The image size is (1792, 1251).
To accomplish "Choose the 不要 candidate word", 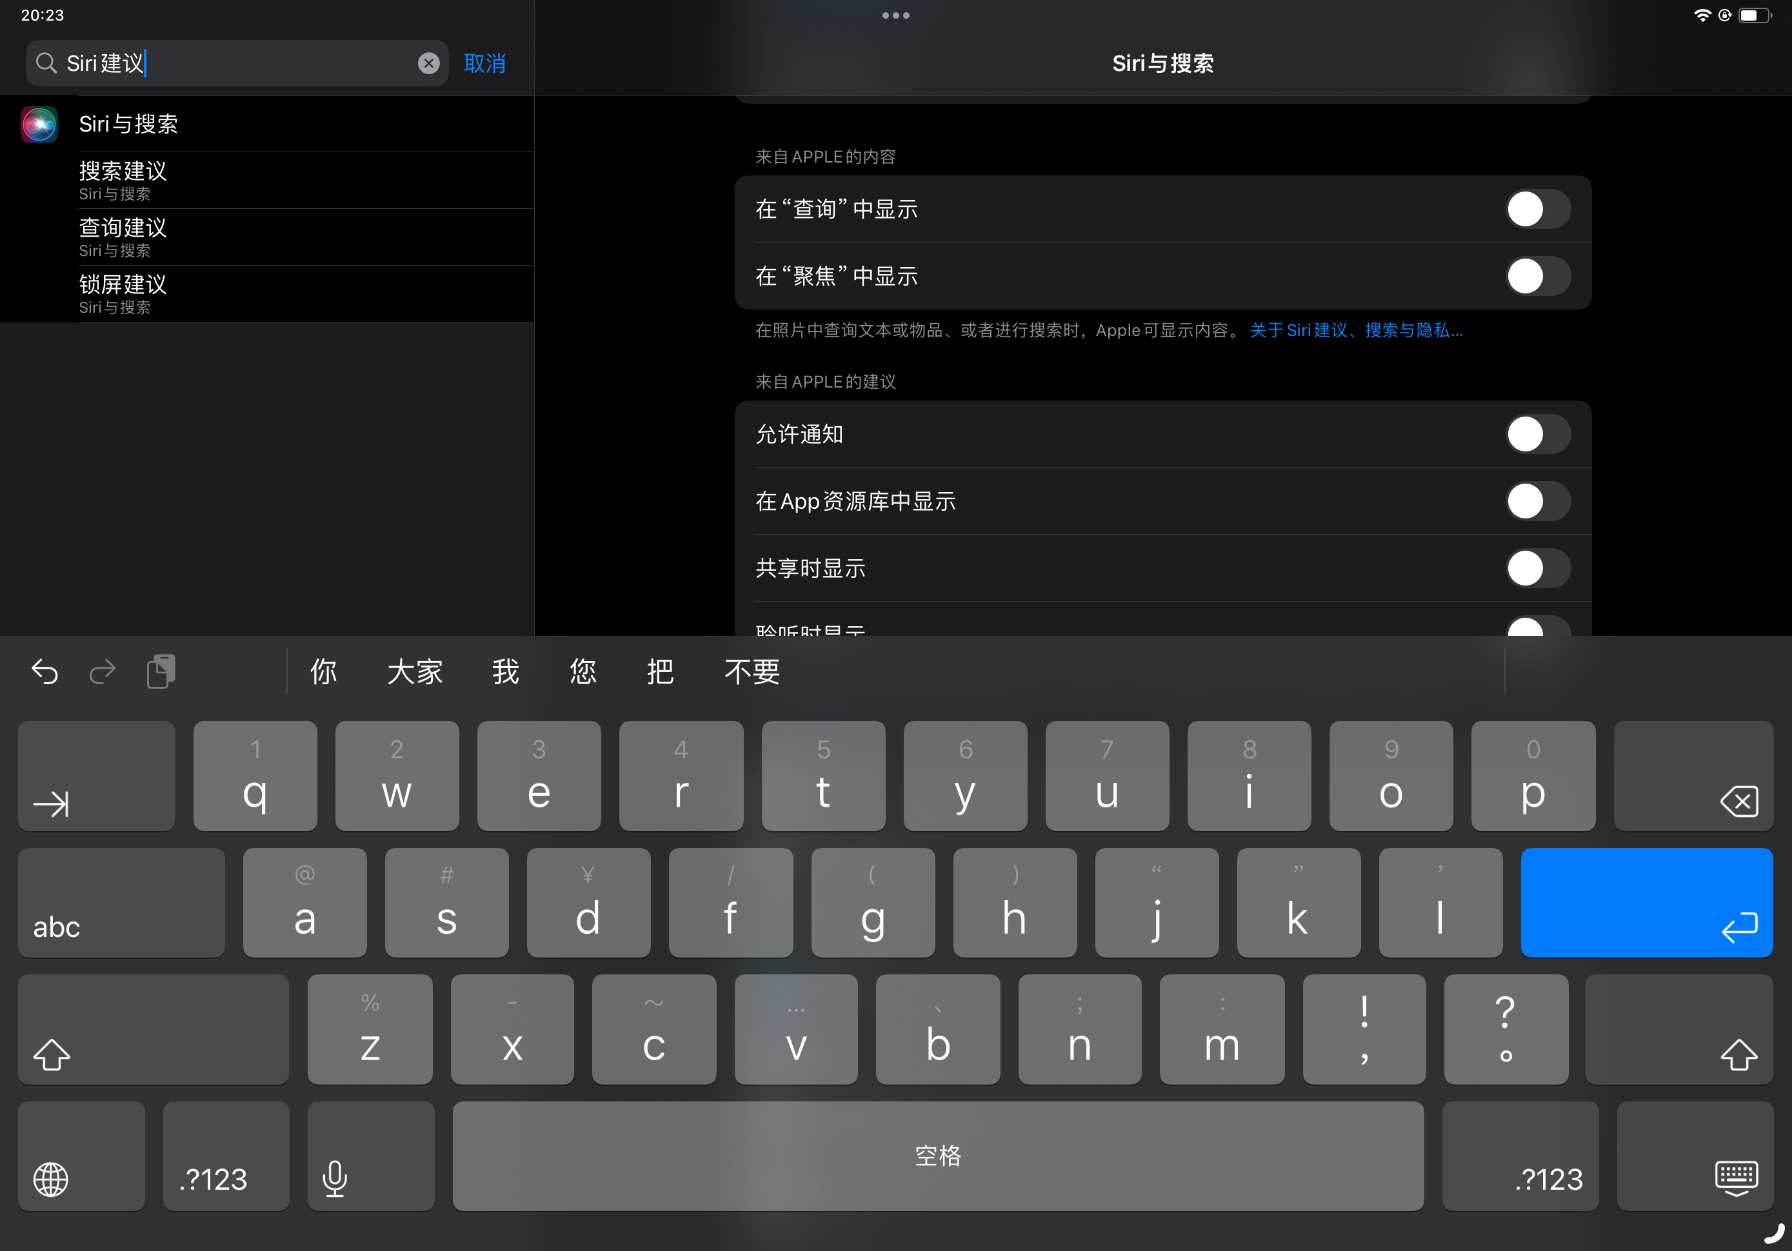I will coord(752,671).
